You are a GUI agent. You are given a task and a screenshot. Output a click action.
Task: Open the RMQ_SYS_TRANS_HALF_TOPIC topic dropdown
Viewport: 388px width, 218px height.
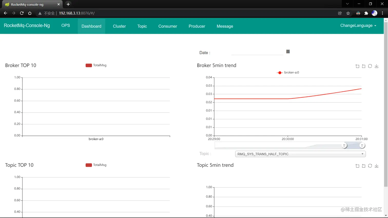(x=300, y=154)
